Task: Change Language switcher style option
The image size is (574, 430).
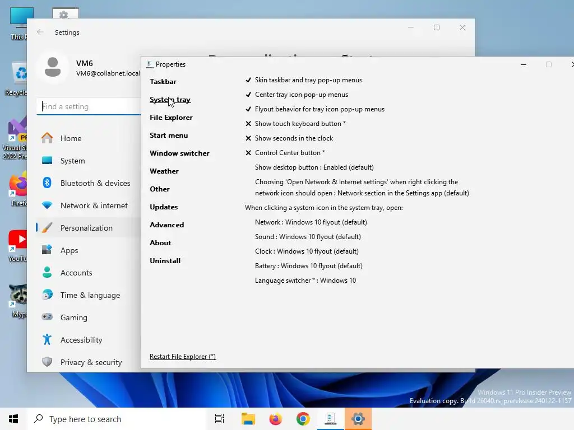Action: pyautogui.click(x=305, y=281)
